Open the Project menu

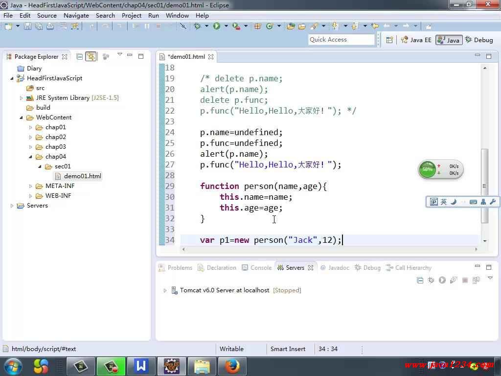coord(131,15)
